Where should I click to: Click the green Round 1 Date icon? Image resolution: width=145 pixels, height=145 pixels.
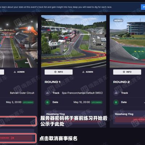coord(47,102)
